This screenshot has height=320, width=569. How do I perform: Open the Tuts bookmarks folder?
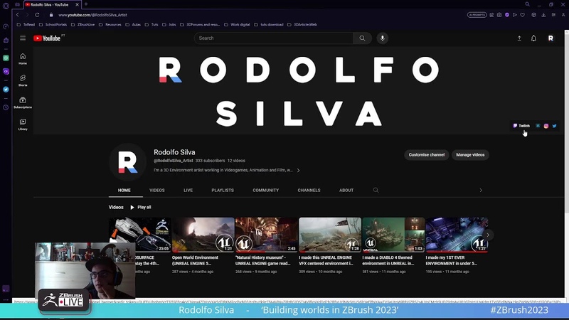(x=151, y=25)
